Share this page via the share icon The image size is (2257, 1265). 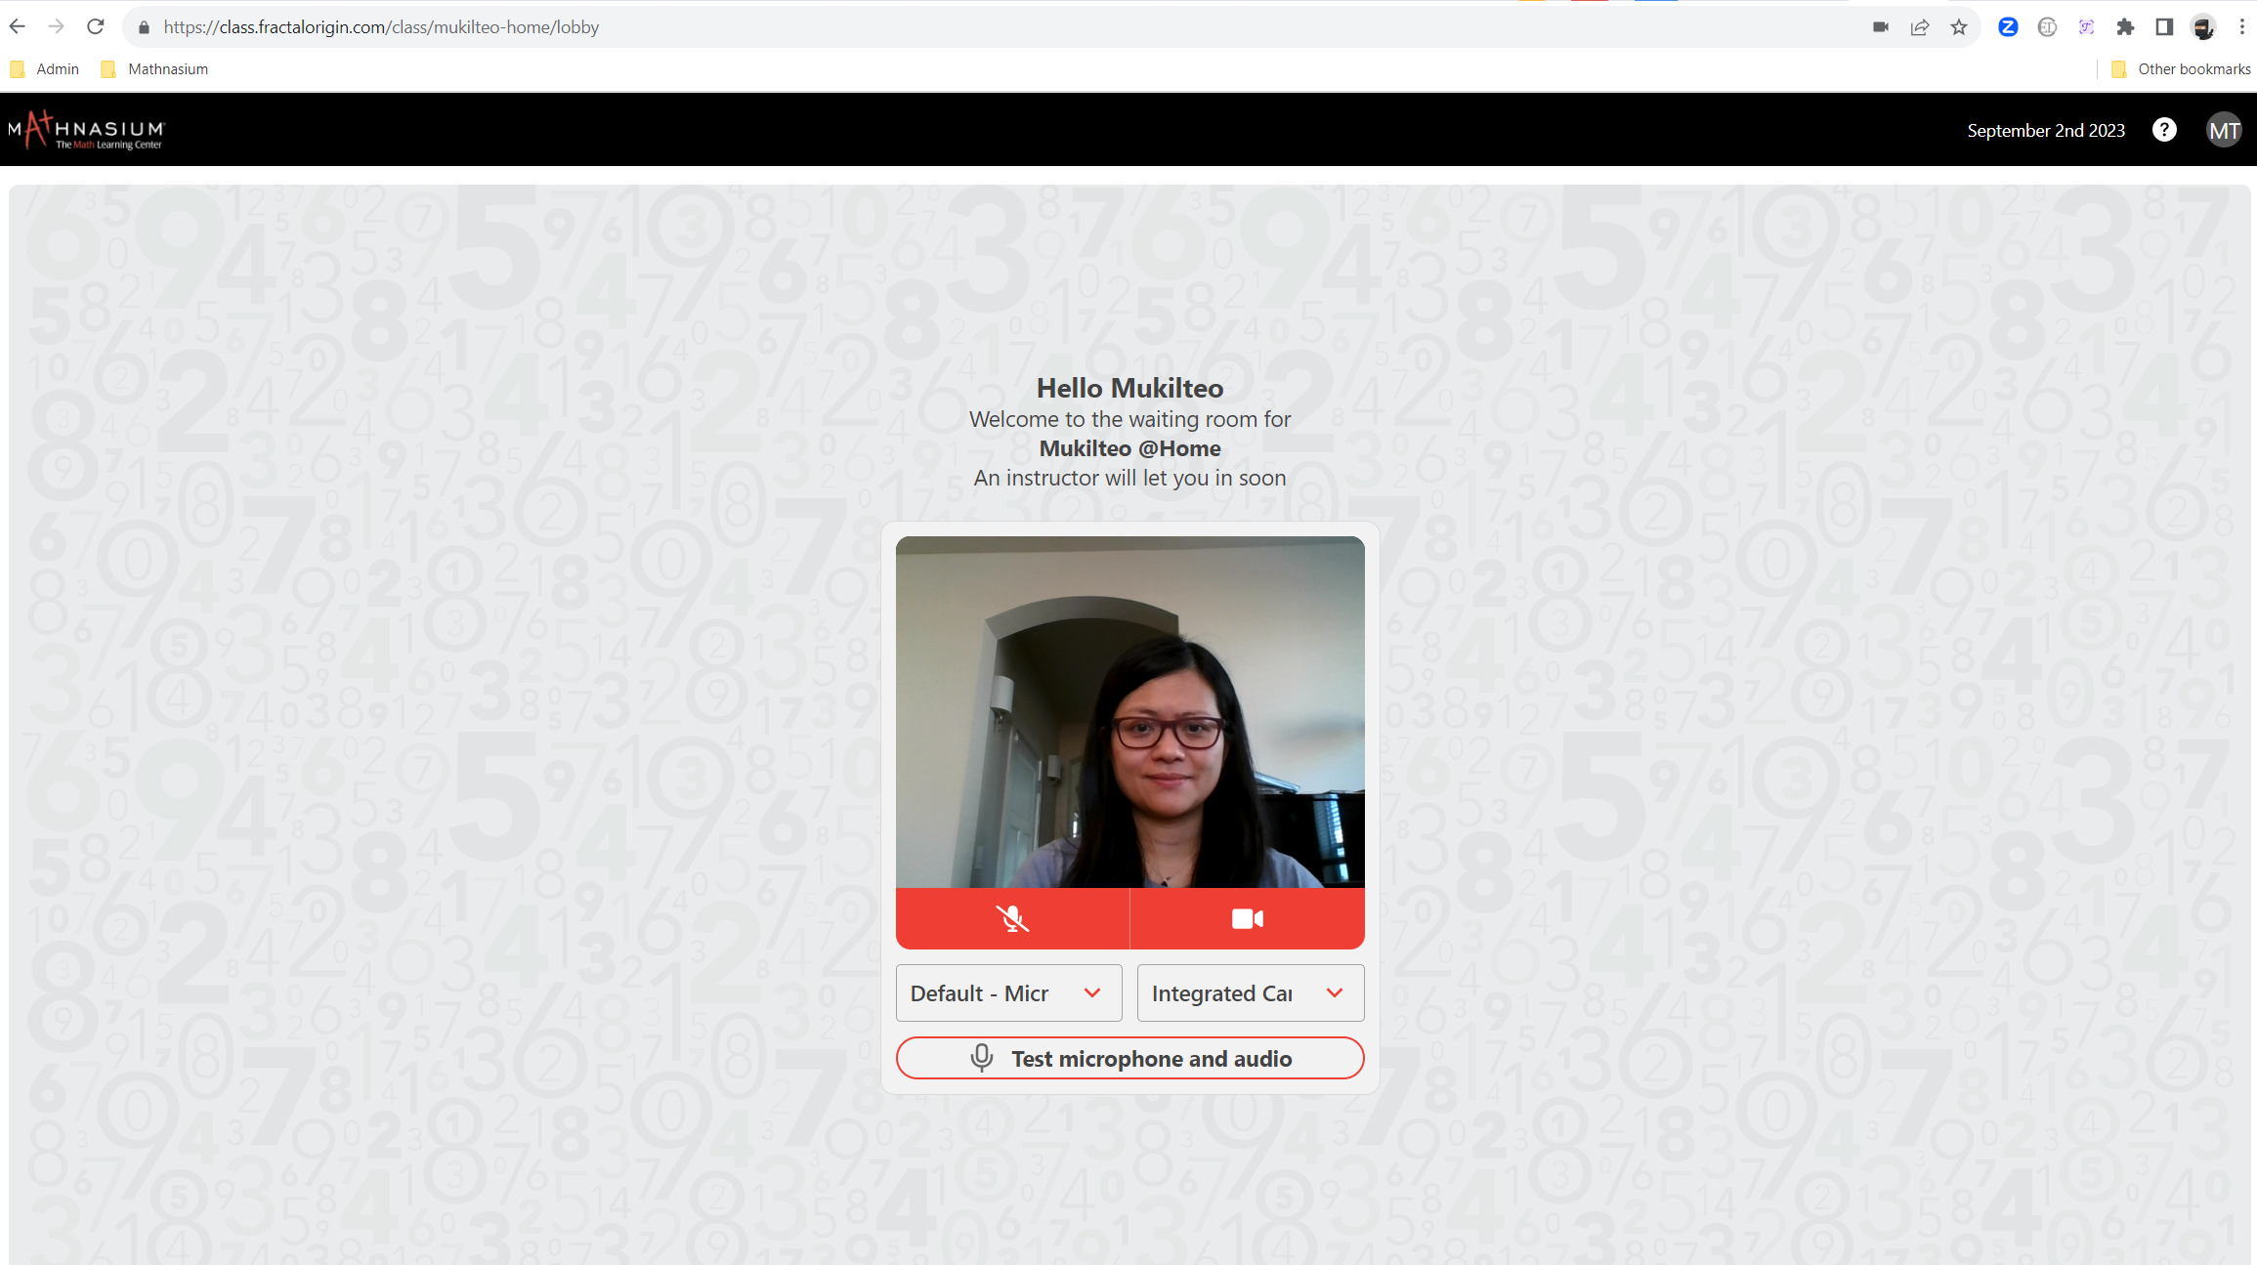click(1920, 27)
